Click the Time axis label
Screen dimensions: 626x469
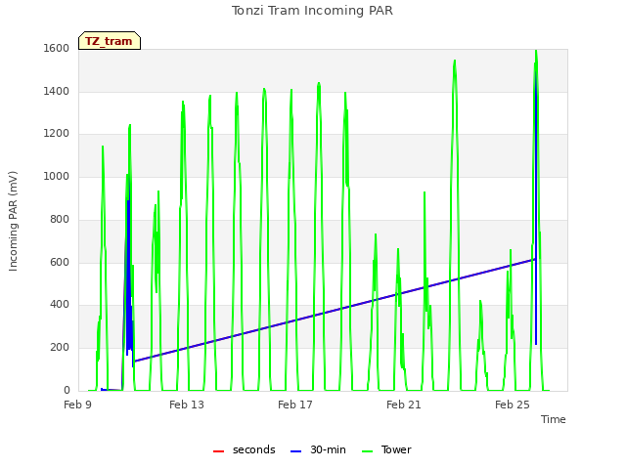(554, 419)
